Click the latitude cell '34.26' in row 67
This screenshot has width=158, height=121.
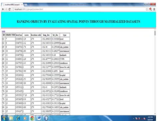click(x=56, y=55)
